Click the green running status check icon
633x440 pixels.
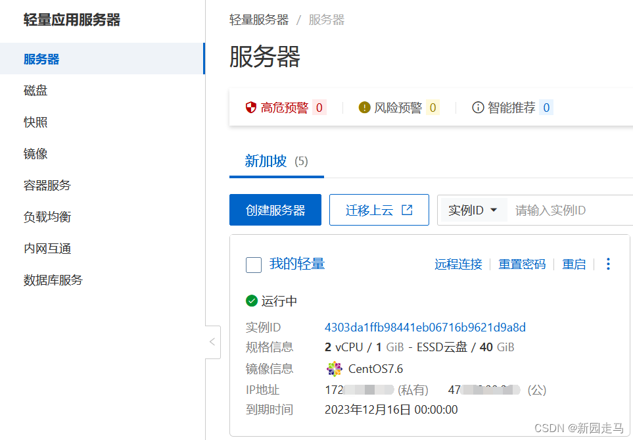click(252, 301)
